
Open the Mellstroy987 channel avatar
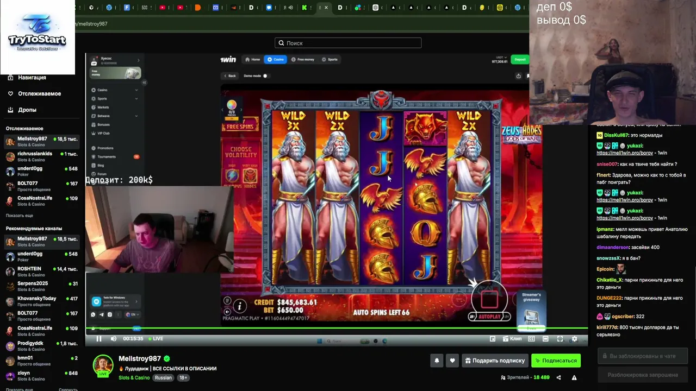pos(103,365)
